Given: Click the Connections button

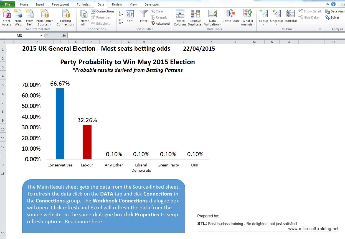Looking at the screenshot, I should (103, 11).
